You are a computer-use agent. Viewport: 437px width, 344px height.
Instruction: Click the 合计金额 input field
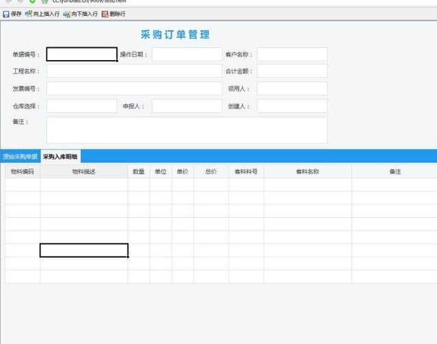point(292,71)
